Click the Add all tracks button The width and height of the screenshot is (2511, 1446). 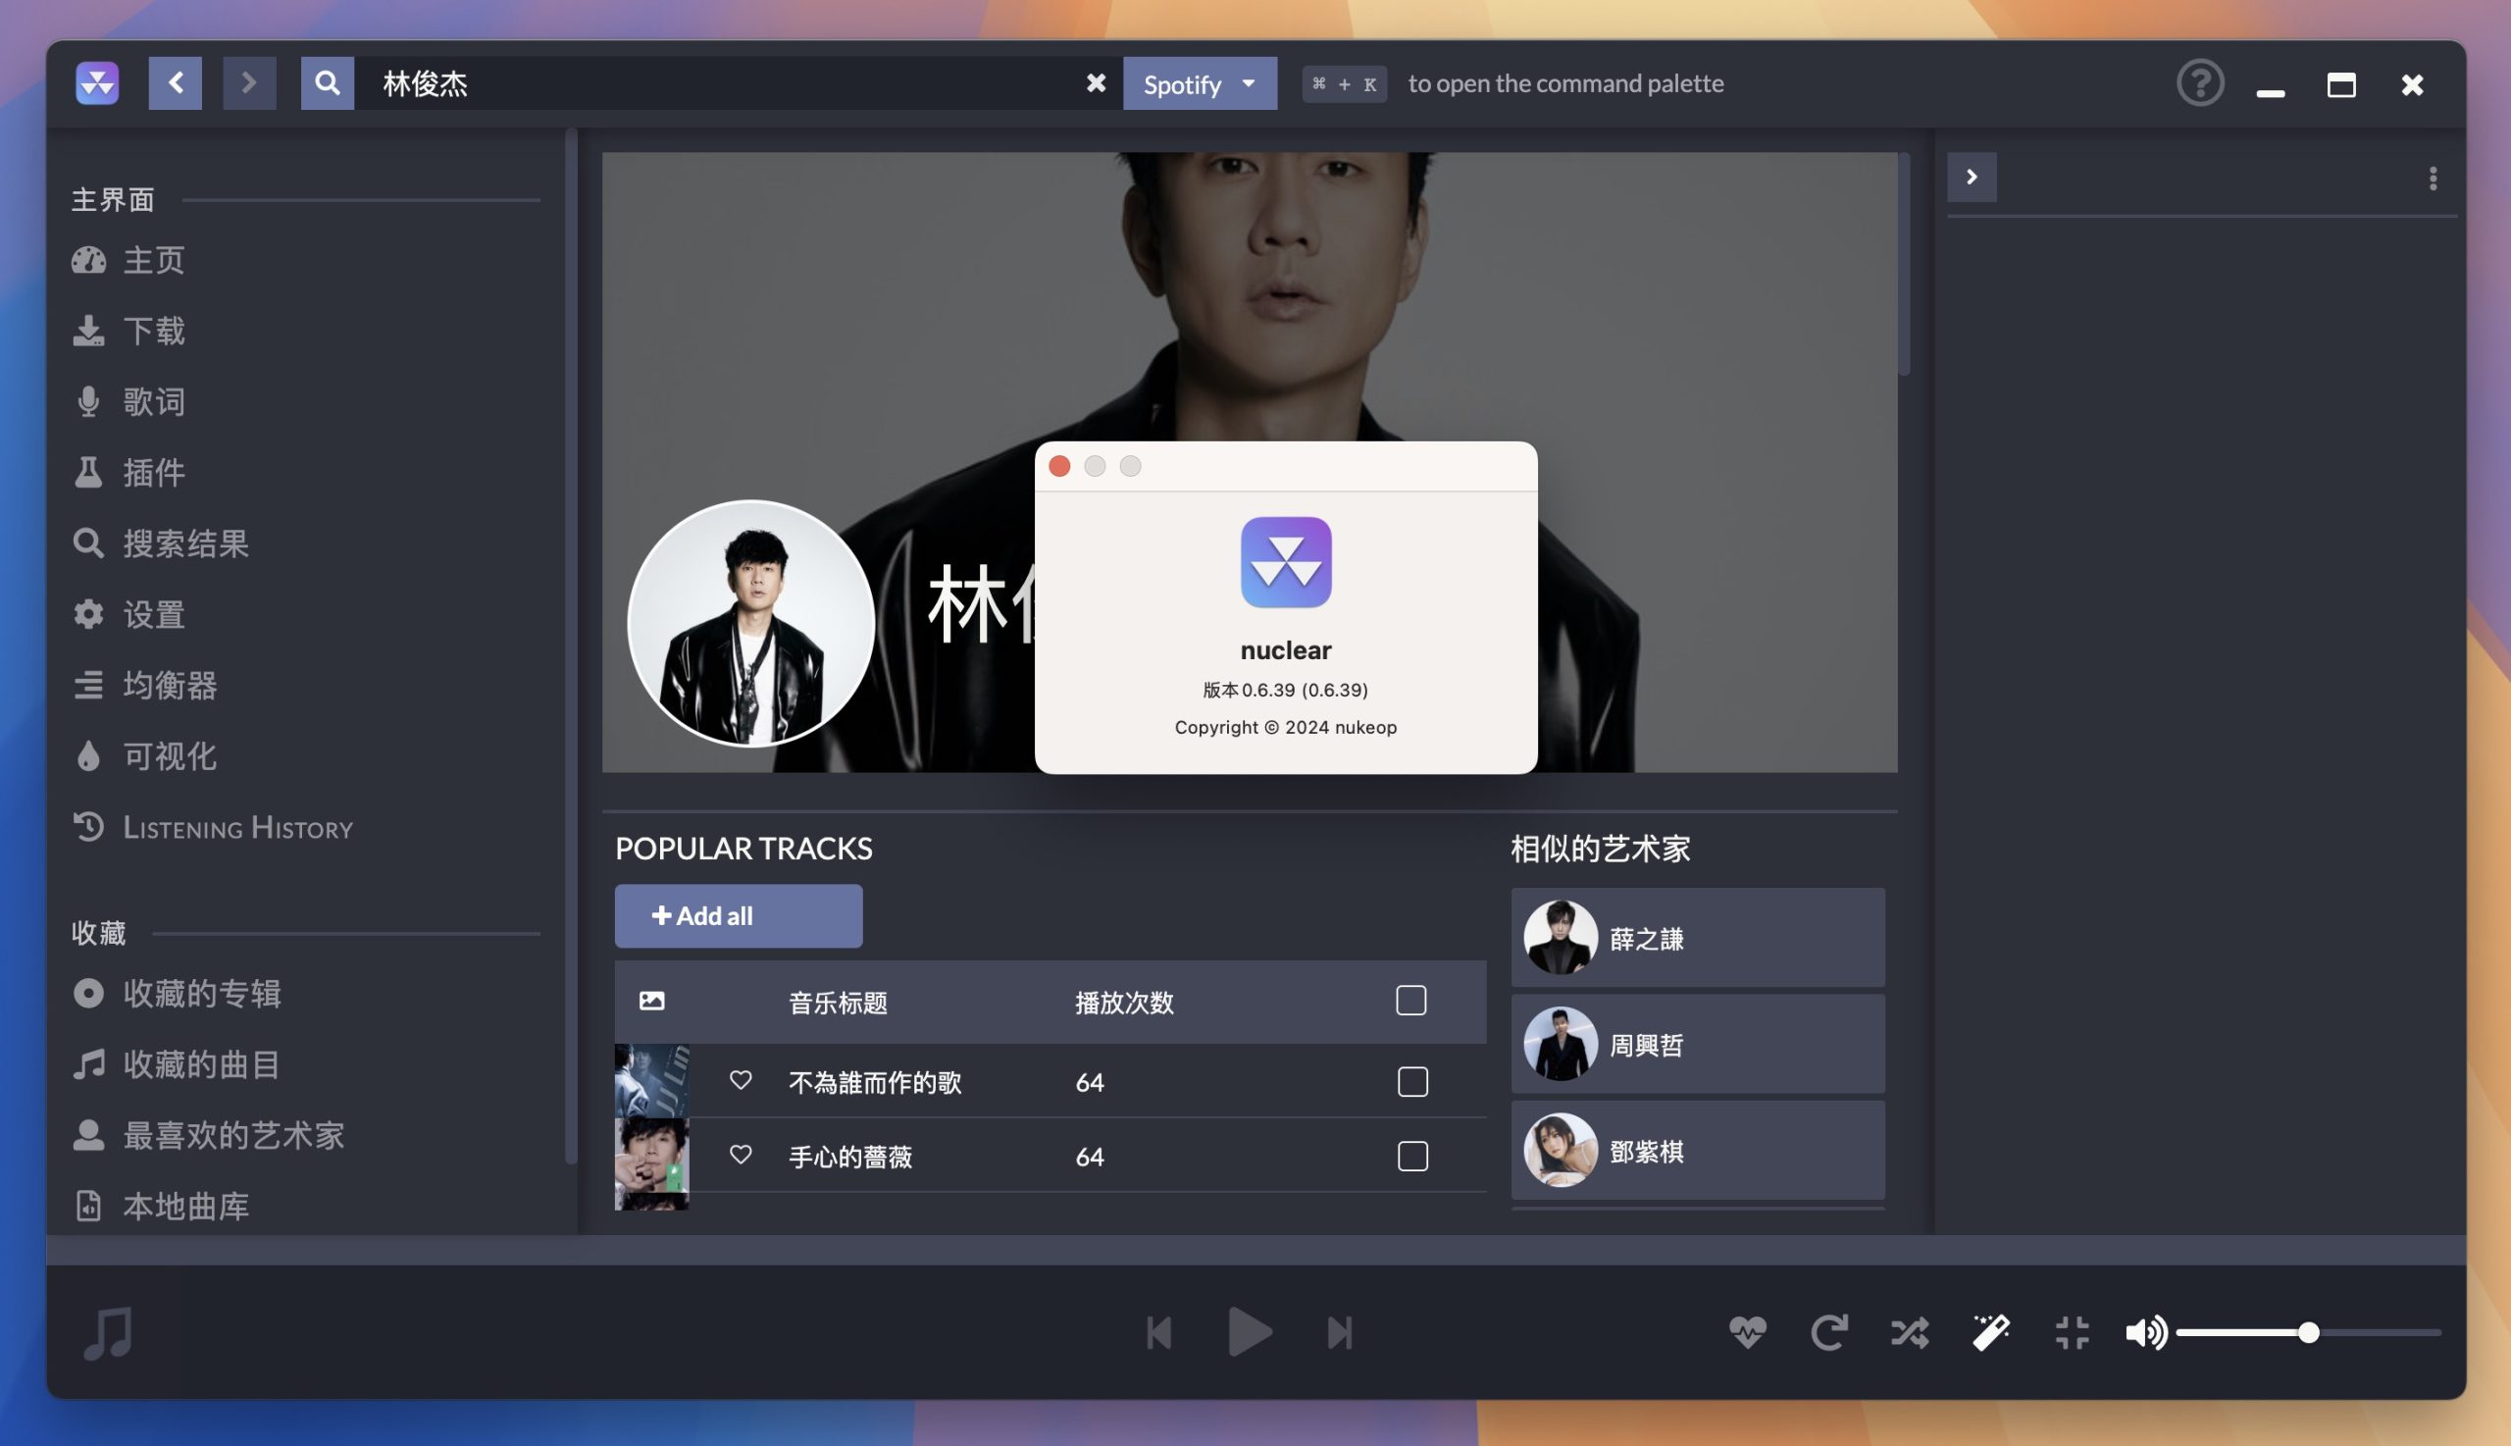tap(739, 914)
